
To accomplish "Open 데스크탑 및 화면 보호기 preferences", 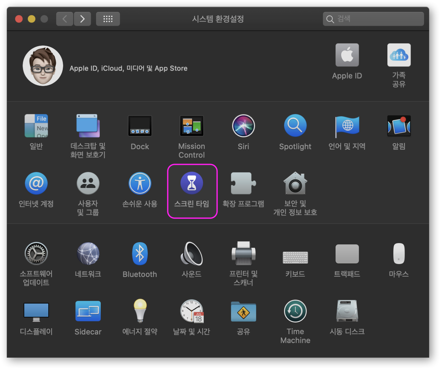I will [x=88, y=126].
